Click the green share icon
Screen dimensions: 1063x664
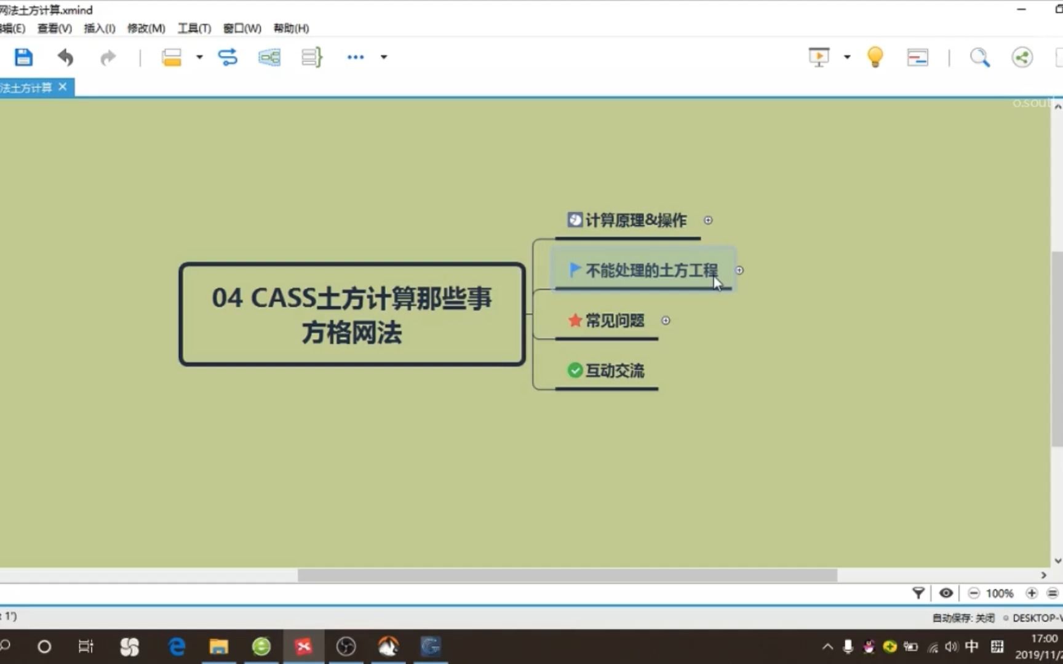[1022, 57]
